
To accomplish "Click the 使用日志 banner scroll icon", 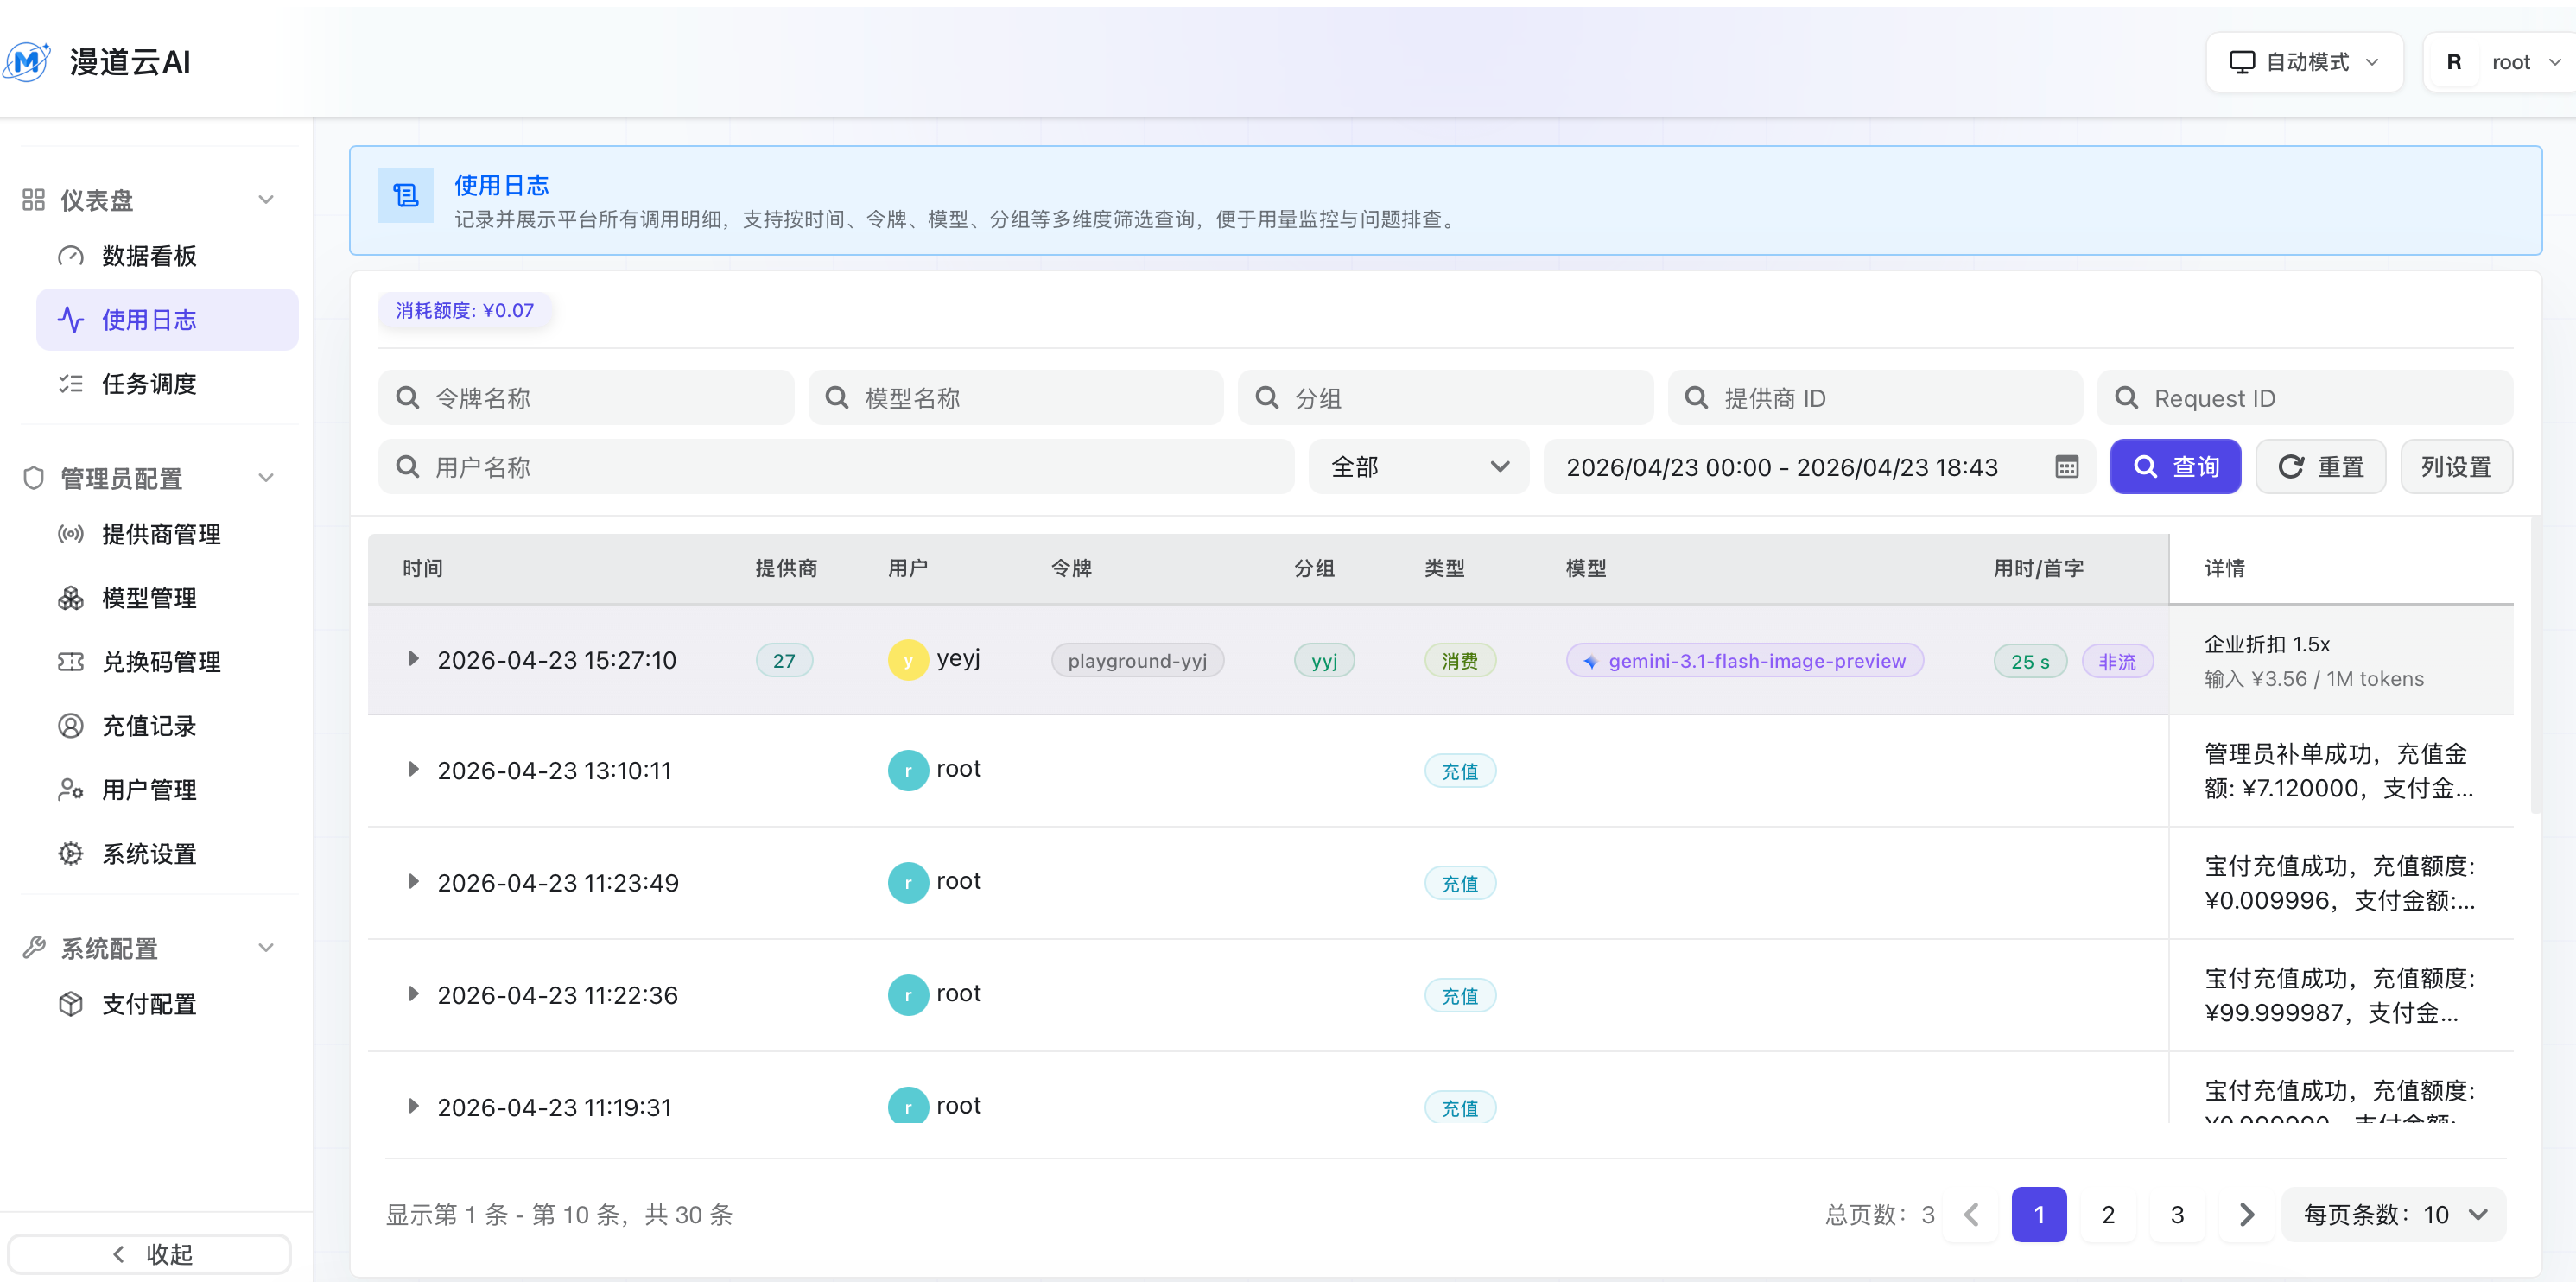I will 406,195.
